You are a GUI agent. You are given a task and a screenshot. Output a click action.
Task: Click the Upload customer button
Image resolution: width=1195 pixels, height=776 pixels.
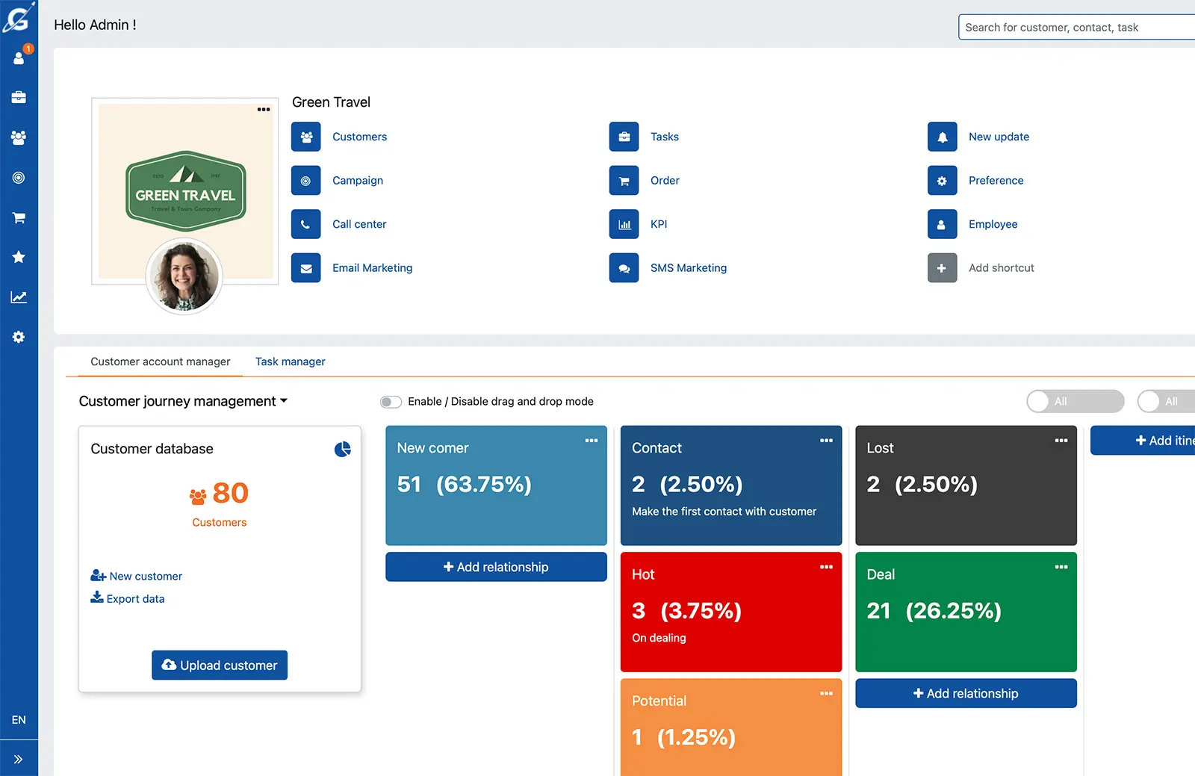219,665
